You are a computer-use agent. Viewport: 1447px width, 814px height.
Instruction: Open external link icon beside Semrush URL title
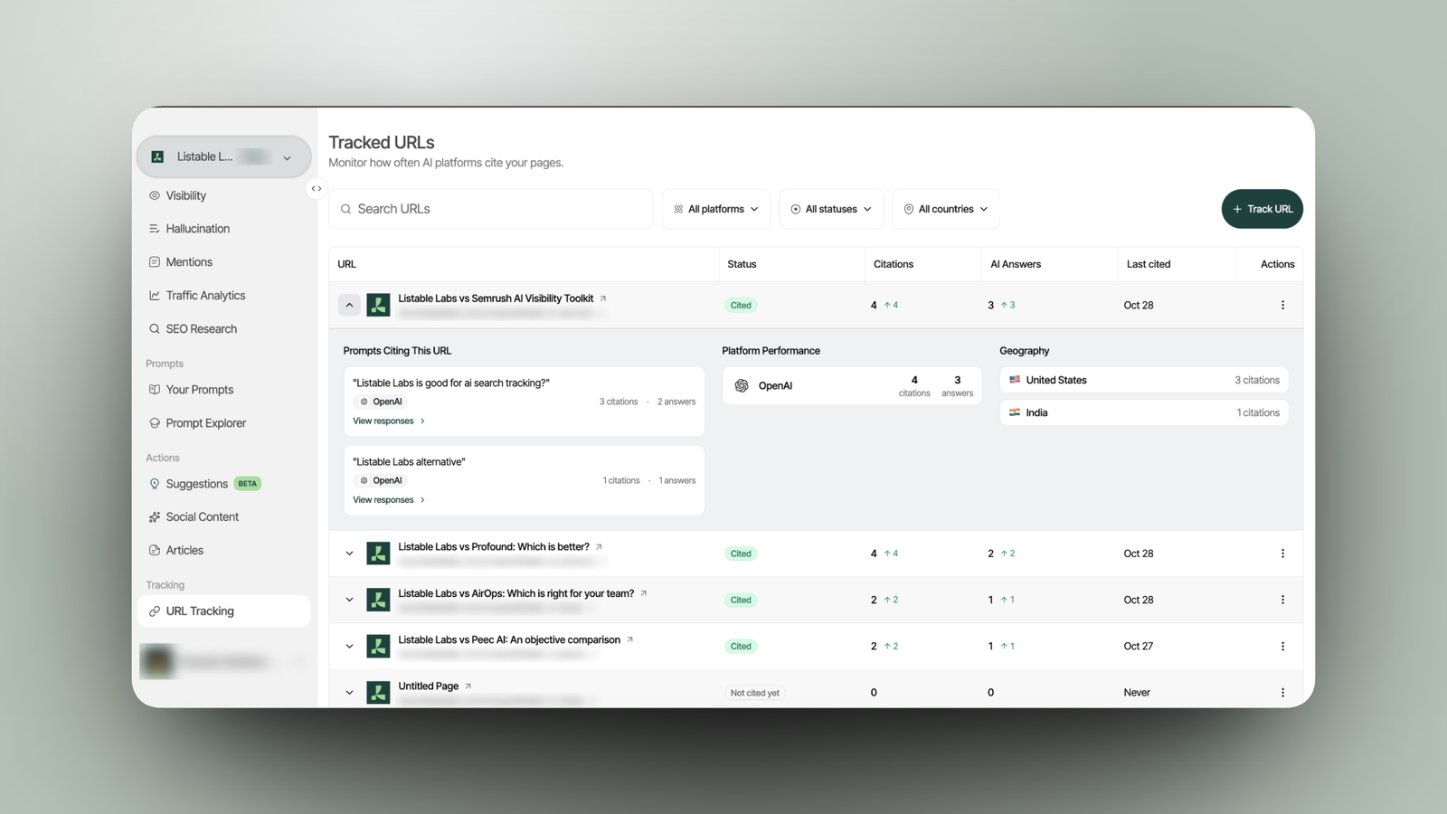click(603, 298)
